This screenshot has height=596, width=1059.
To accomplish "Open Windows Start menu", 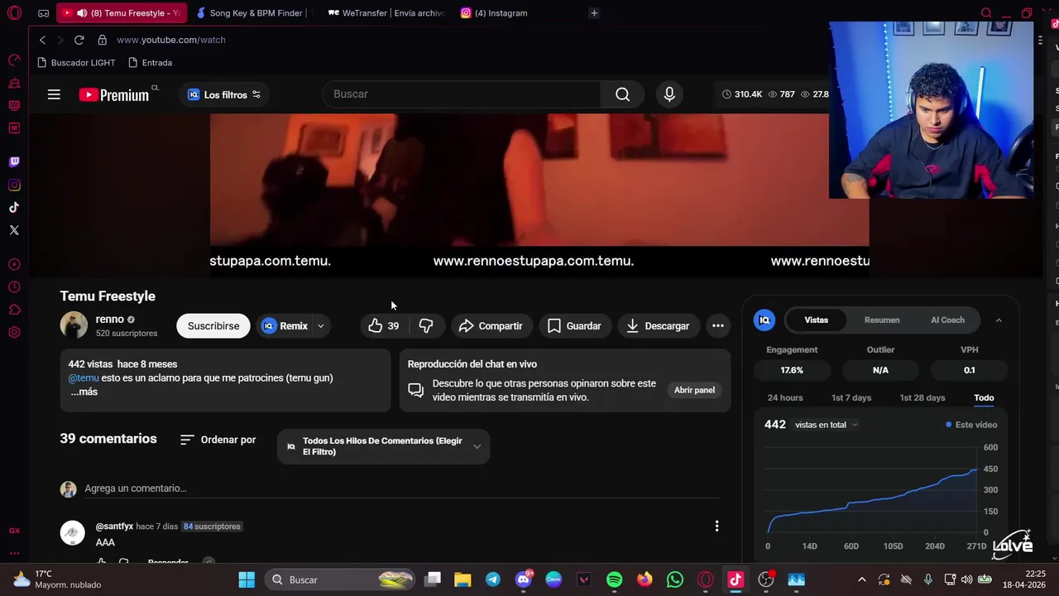I will click(247, 579).
